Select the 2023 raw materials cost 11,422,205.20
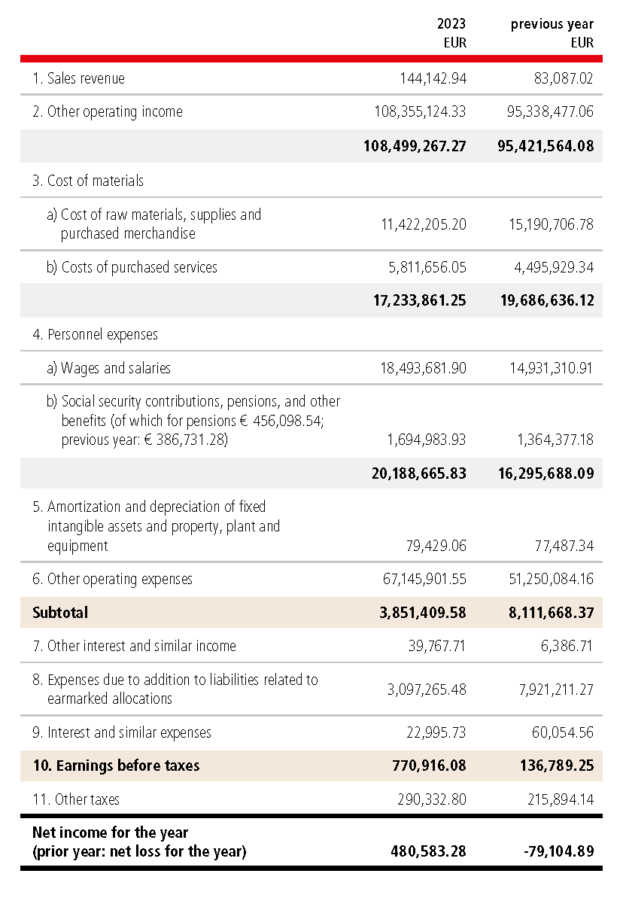The height and width of the screenshot is (904, 620). click(421, 224)
